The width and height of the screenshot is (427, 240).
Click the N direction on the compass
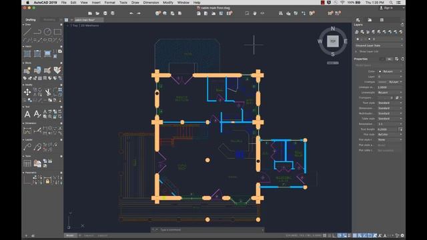pos(333,29)
